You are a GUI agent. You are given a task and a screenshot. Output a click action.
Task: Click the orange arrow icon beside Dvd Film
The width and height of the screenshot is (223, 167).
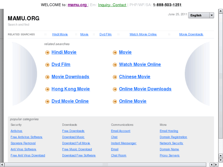click(47, 65)
